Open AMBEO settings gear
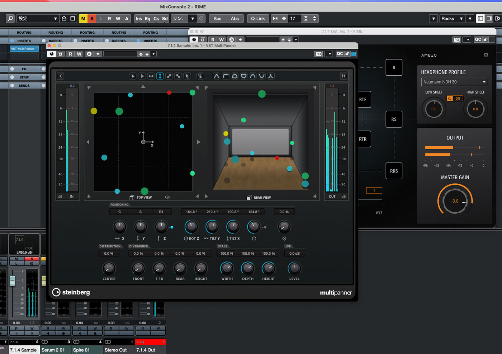This screenshot has width=502, height=354. (x=486, y=55)
